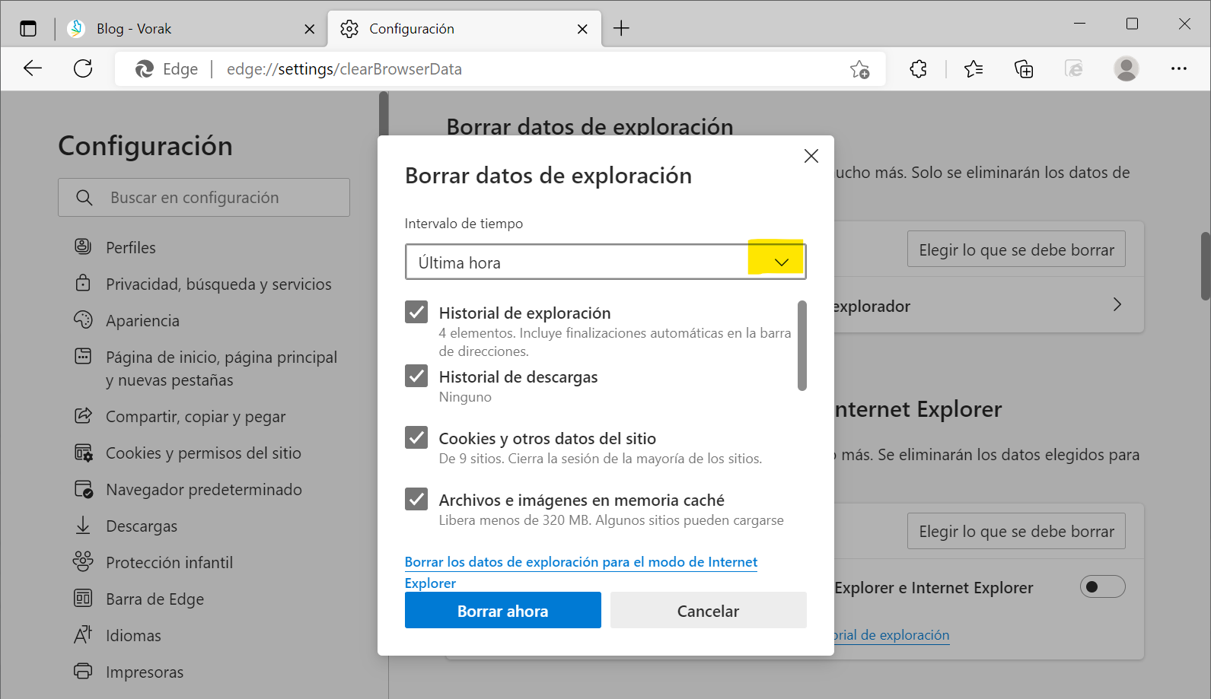Click the Cancelar button
1211x699 pixels.
tap(709, 610)
